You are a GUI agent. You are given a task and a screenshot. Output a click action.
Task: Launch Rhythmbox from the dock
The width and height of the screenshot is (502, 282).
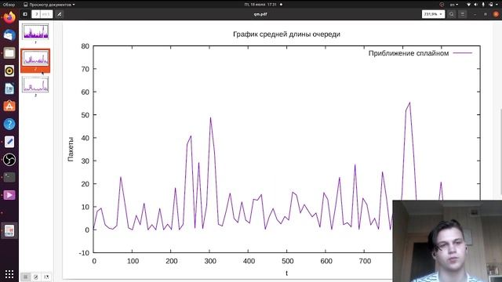pyautogui.click(x=9, y=70)
